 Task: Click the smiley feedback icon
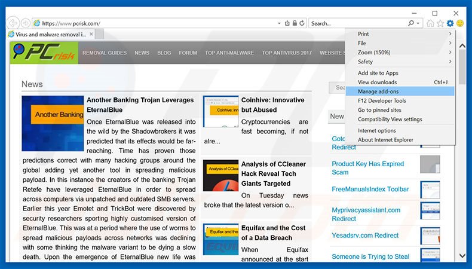(x=460, y=23)
